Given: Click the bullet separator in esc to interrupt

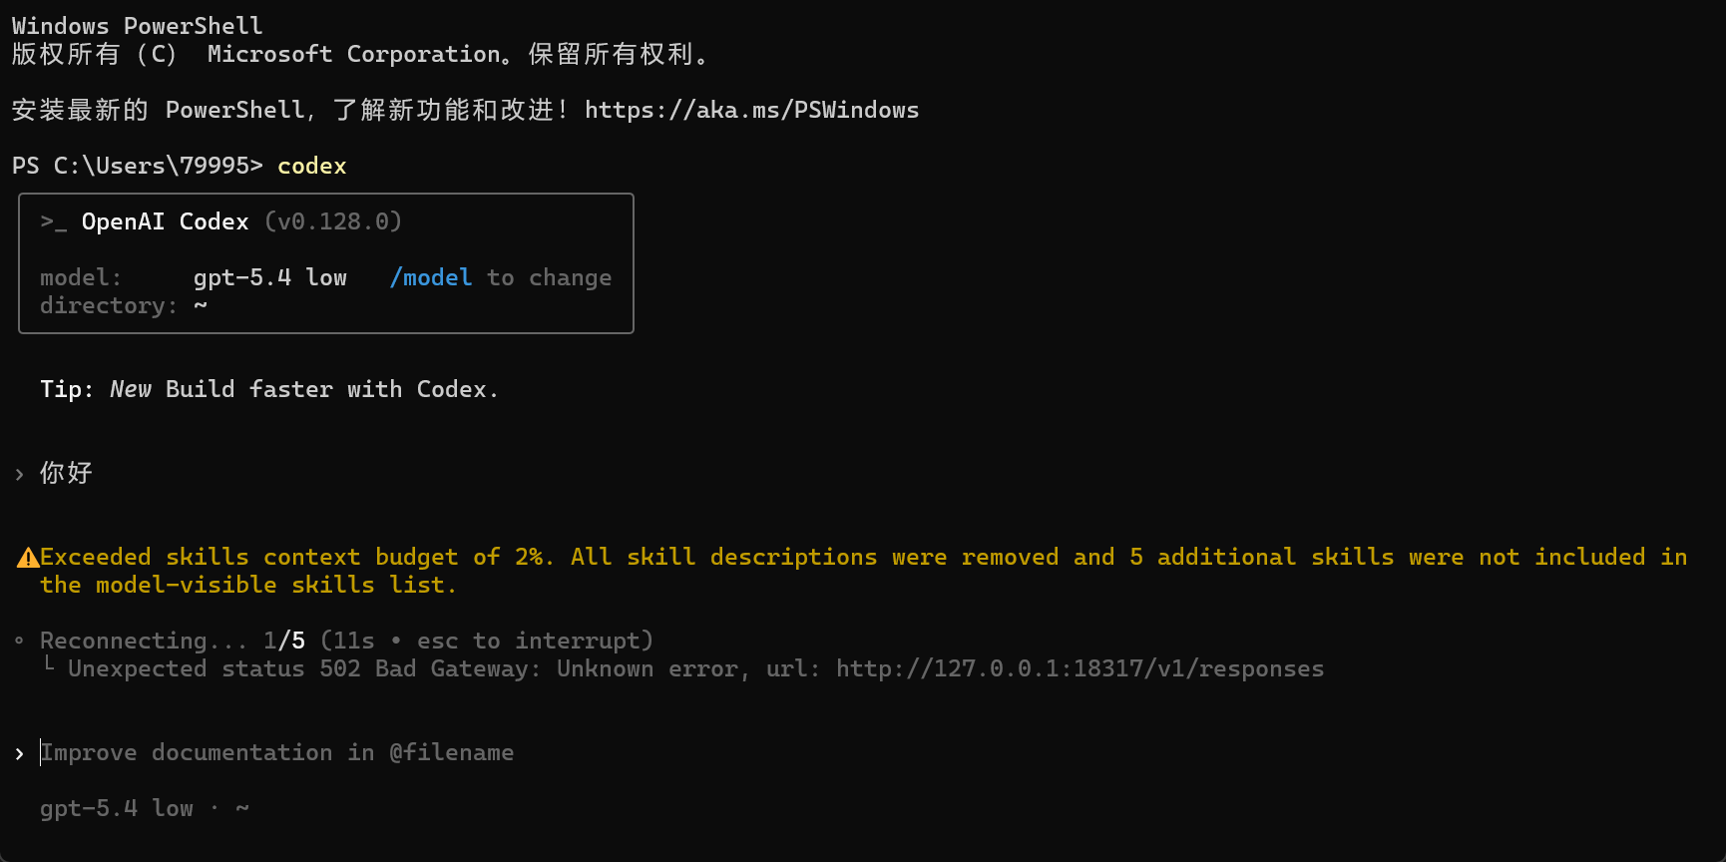Looking at the screenshot, I should pos(396,641).
